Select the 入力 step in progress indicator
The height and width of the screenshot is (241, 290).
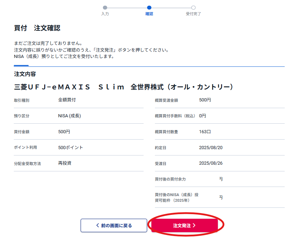(x=105, y=11)
